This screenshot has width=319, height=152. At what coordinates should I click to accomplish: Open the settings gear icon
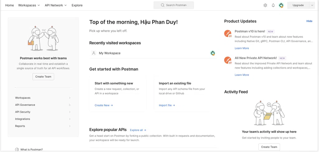265,5
